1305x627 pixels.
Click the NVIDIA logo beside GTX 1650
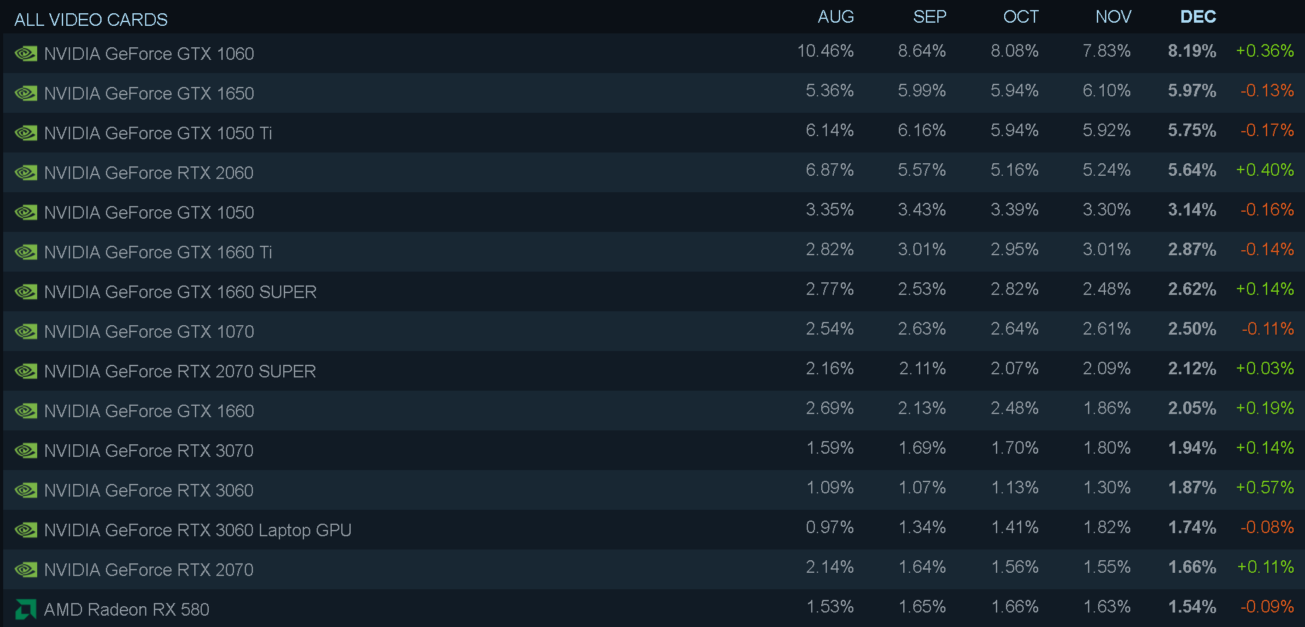coord(26,93)
